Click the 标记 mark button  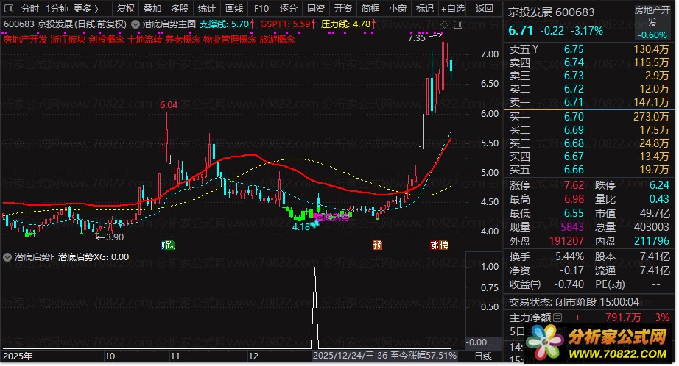[x=424, y=8]
